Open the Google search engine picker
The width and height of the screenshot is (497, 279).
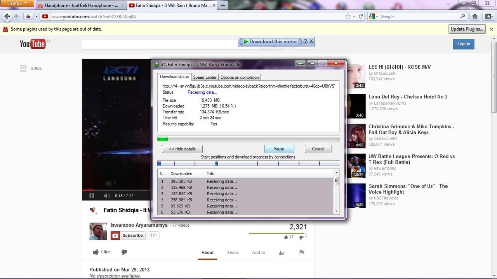pyautogui.click(x=373, y=17)
